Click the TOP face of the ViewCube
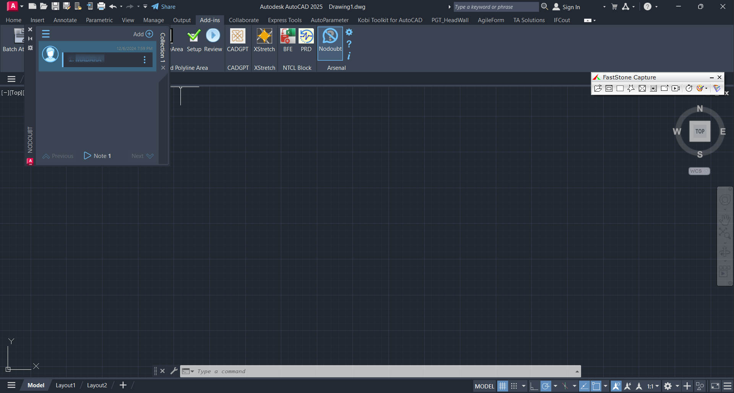Viewport: 734px width, 393px height. click(x=700, y=131)
